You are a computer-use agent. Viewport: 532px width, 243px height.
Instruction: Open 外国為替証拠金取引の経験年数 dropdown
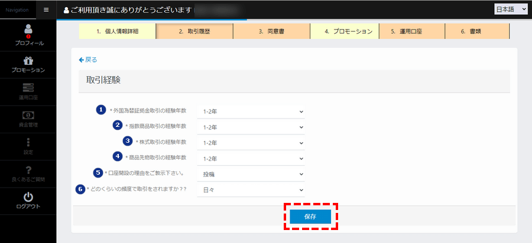(251, 111)
